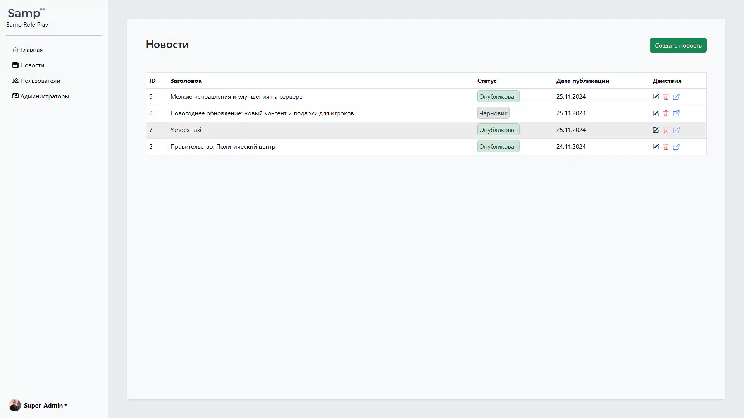Click the Super_Admin avatar picture
The width and height of the screenshot is (744, 418).
pos(15,405)
